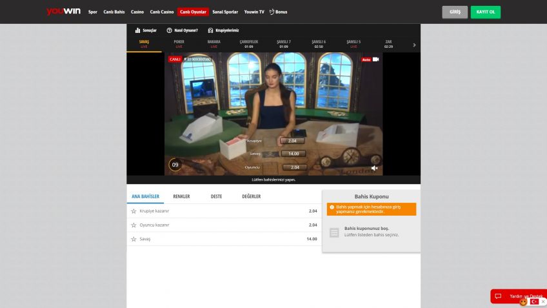This screenshot has height=308, width=547.
Task: Open the Canlı Casino page
Action: click(162, 12)
